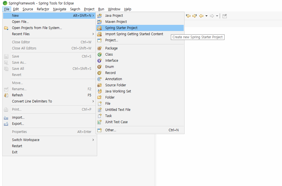Choose Import... in the File menu

(x=49, y=118)
